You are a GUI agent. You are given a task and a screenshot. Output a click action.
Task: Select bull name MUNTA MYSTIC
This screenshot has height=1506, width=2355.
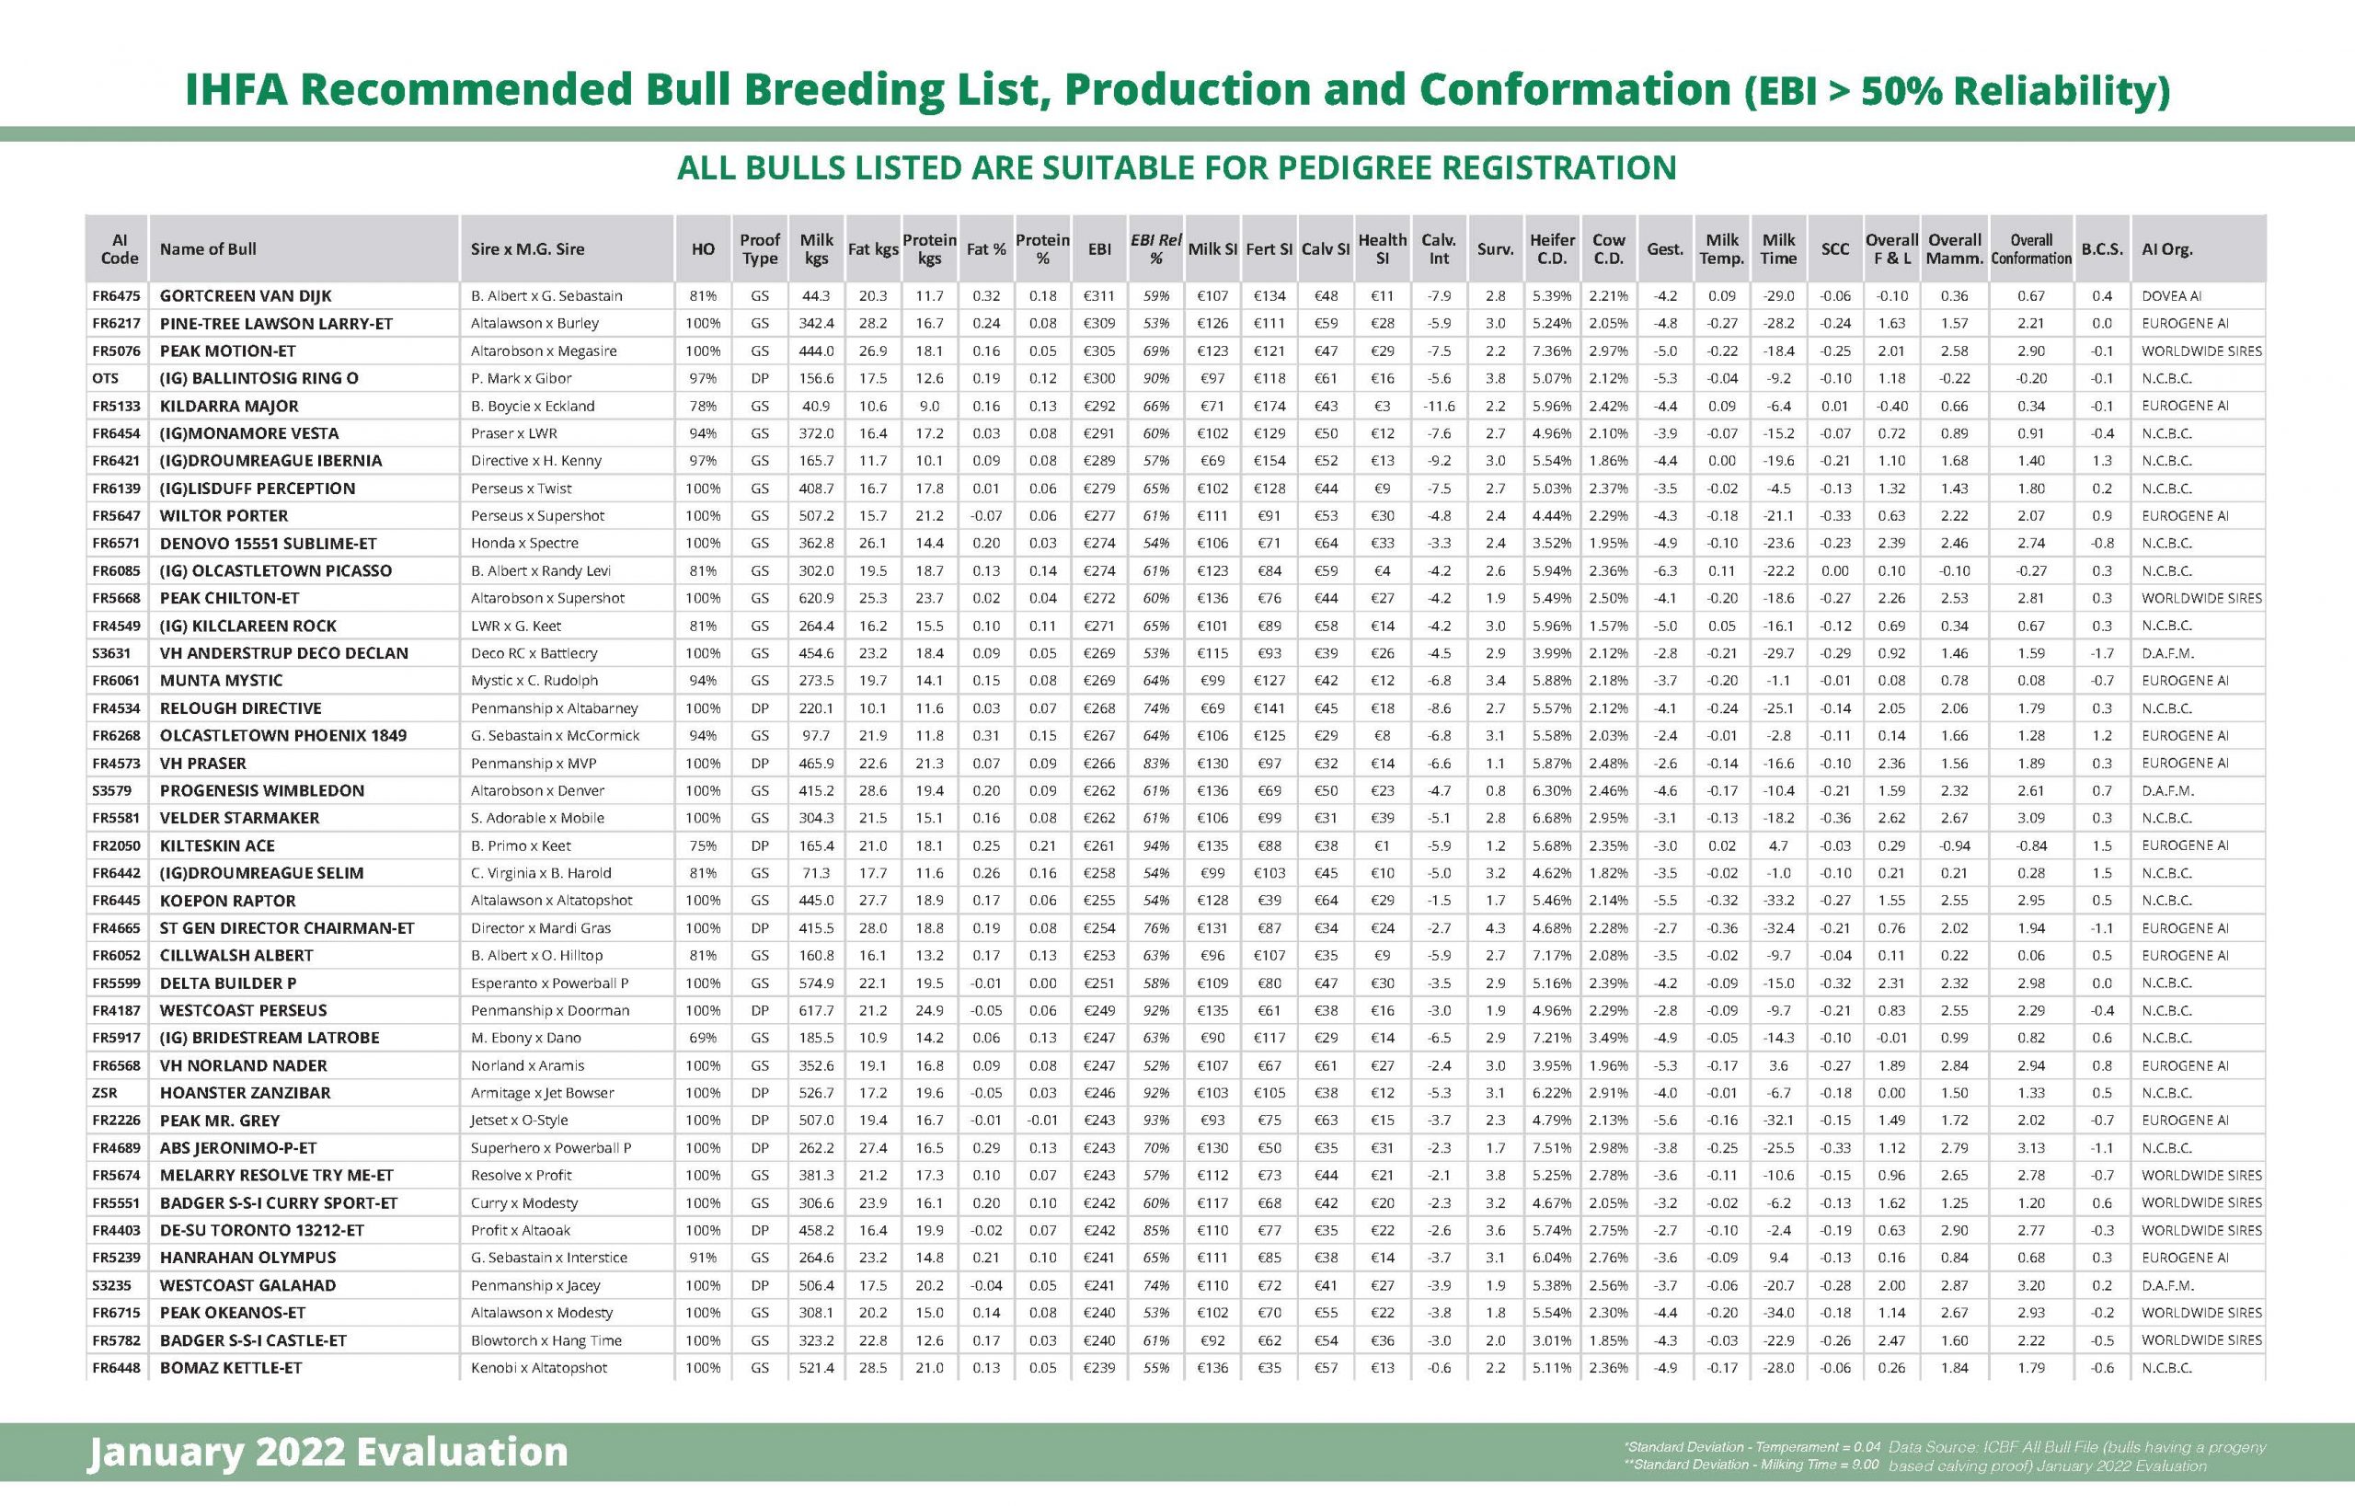221,681
